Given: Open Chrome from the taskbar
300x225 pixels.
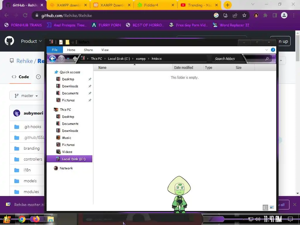Looking at the screenshot, I should [22, 219].
